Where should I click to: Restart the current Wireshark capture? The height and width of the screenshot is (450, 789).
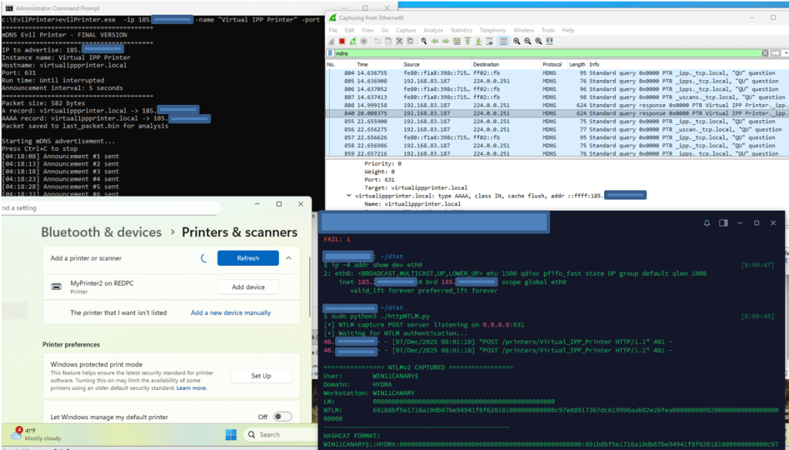352,41
